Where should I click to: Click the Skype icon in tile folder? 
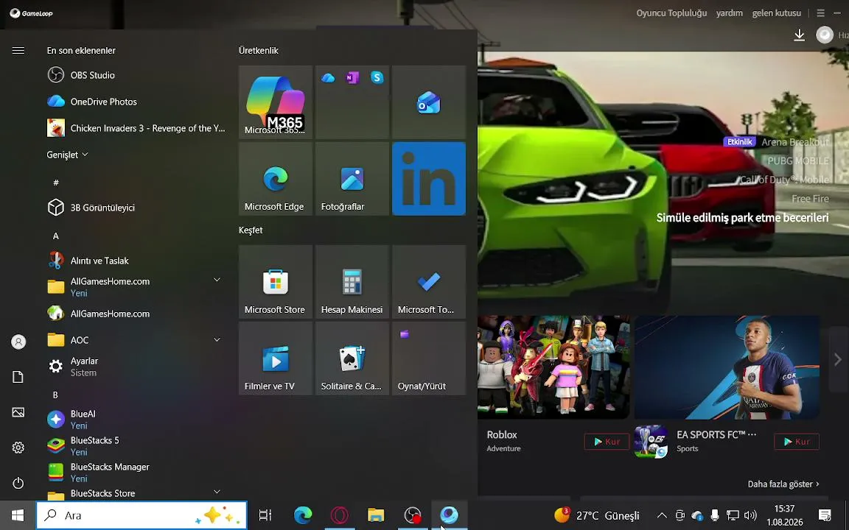[x=377, y=77]
